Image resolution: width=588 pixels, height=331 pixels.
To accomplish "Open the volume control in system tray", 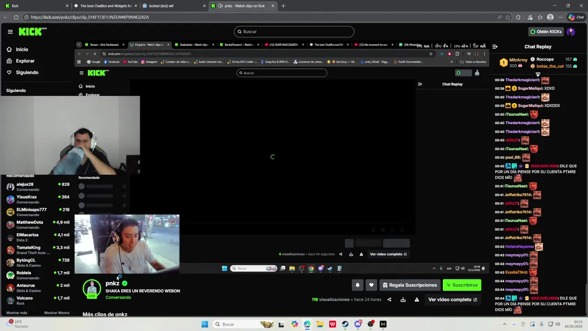I will [558, 324].
